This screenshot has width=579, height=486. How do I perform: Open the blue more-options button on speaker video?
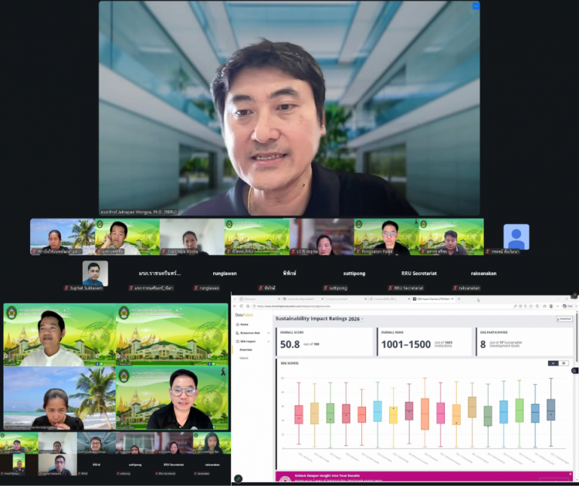476,6
